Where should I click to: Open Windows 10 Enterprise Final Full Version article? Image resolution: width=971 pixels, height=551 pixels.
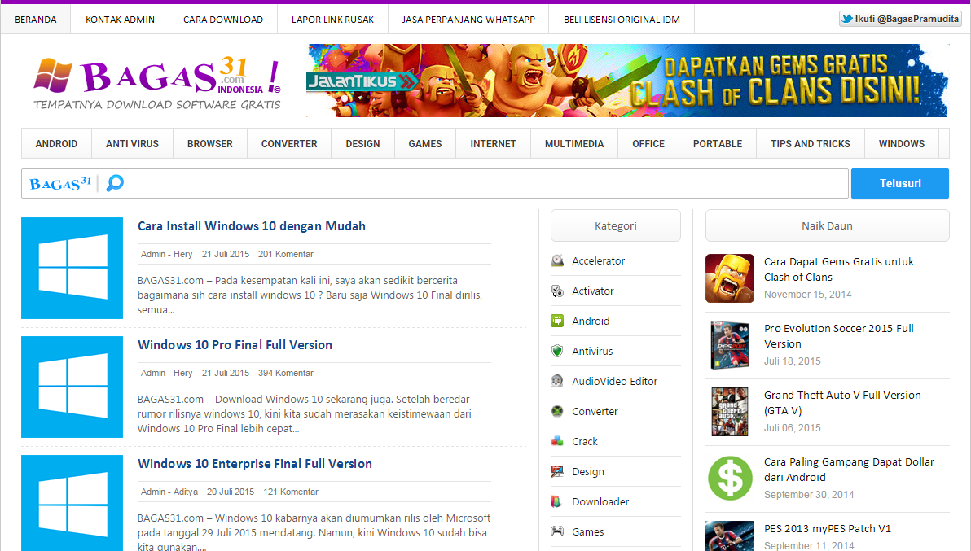point(254,463)
